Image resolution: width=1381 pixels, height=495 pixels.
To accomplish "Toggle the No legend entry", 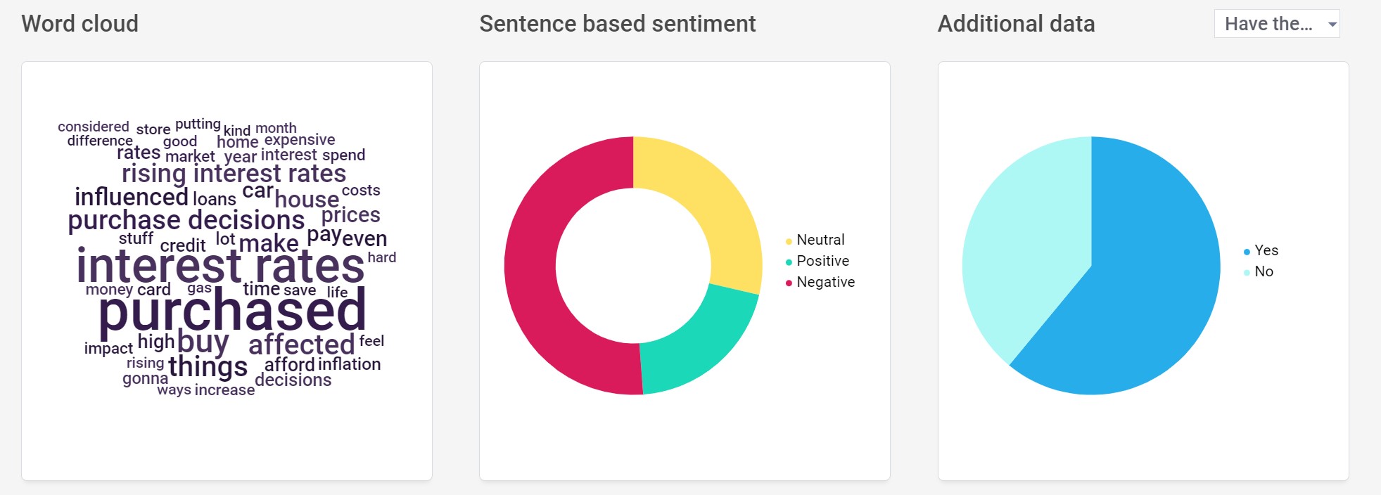I will (x=1258, y=271).
